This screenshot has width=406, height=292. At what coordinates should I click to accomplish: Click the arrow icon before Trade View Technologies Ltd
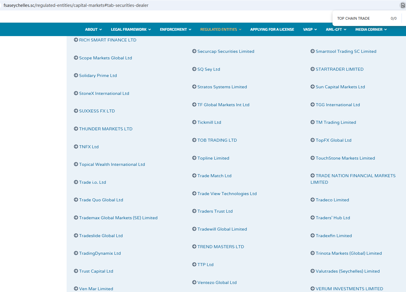point(194,193)
